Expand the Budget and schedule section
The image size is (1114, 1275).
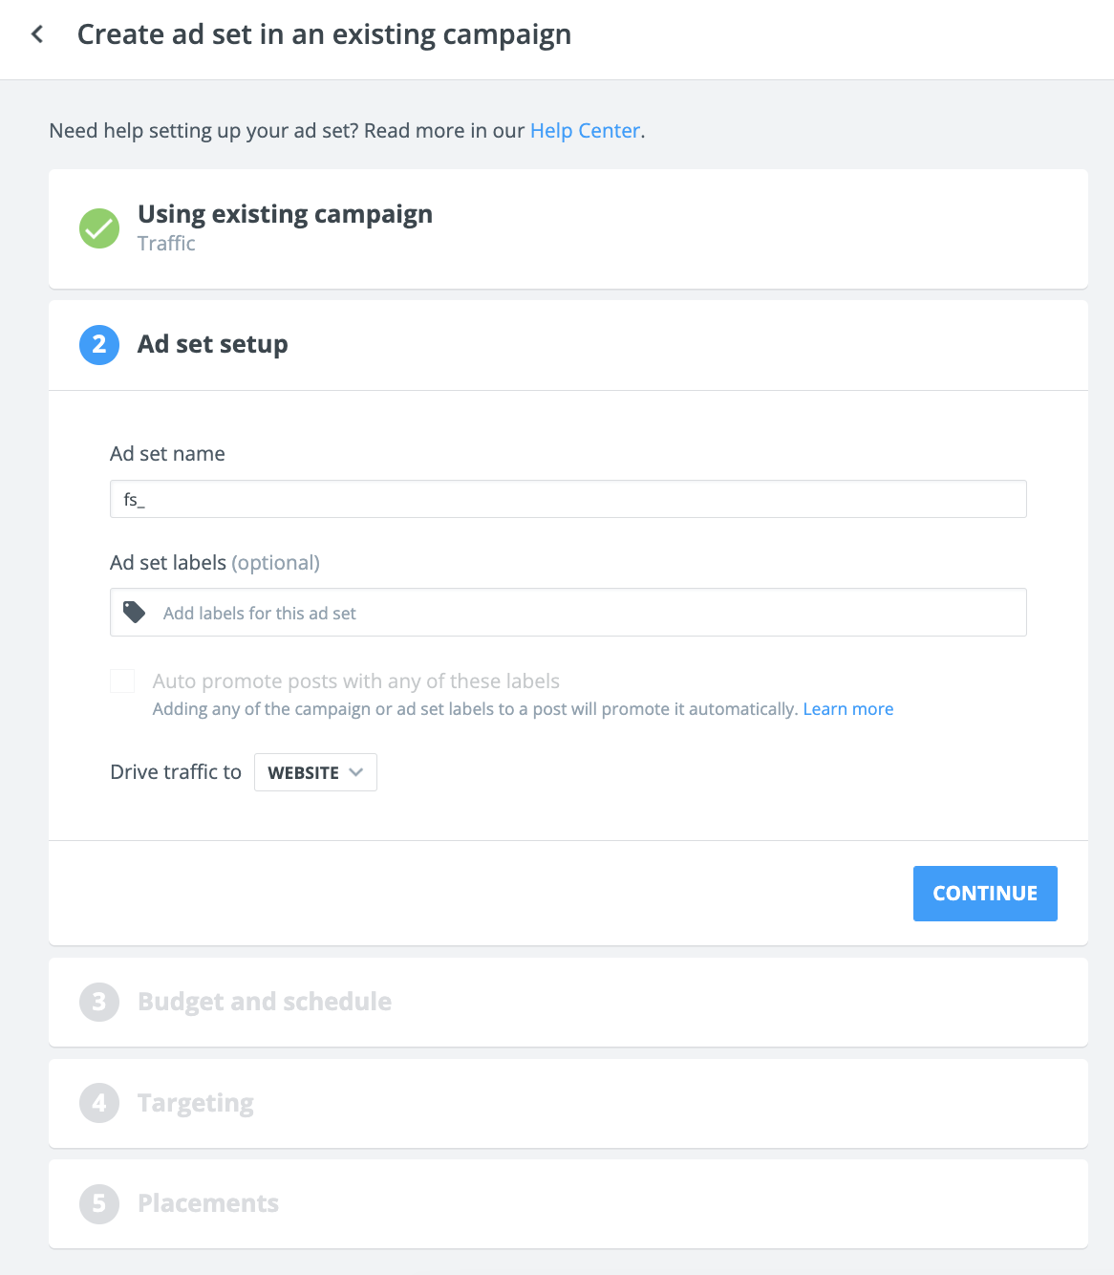coord(568,1003)
